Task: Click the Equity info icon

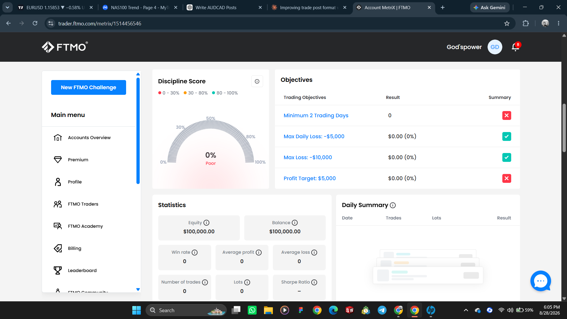Action: (x=206, y=223)
